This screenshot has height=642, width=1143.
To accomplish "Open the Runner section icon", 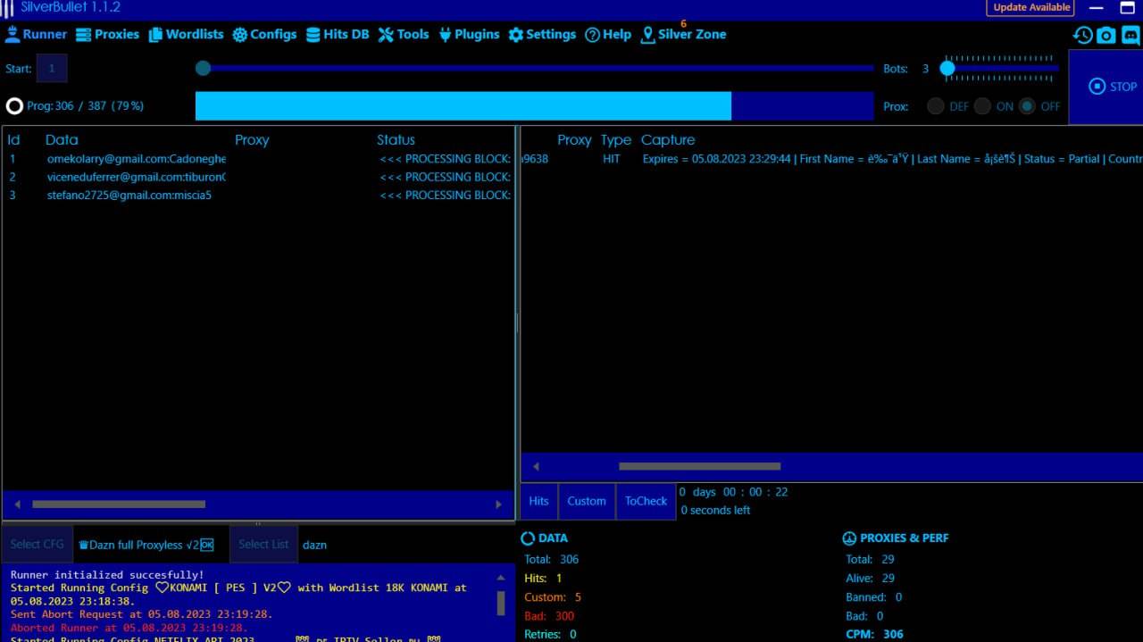I will pos(13,35).
